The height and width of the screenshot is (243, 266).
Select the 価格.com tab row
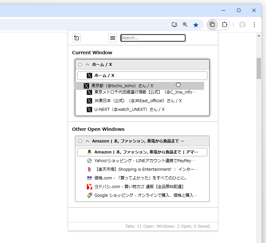point(142,178)
